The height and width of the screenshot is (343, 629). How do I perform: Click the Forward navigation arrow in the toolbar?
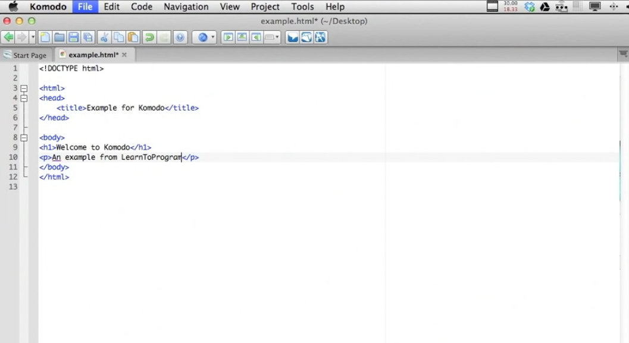point(21,37)
